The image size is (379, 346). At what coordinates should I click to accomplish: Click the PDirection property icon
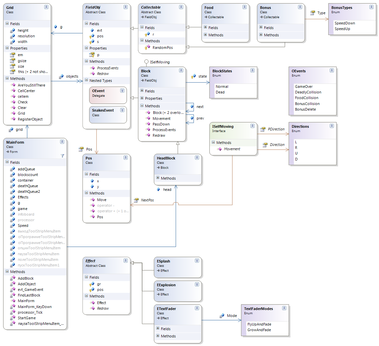263,129
